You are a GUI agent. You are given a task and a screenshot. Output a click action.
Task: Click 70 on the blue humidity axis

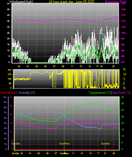(x=5, y=113)
